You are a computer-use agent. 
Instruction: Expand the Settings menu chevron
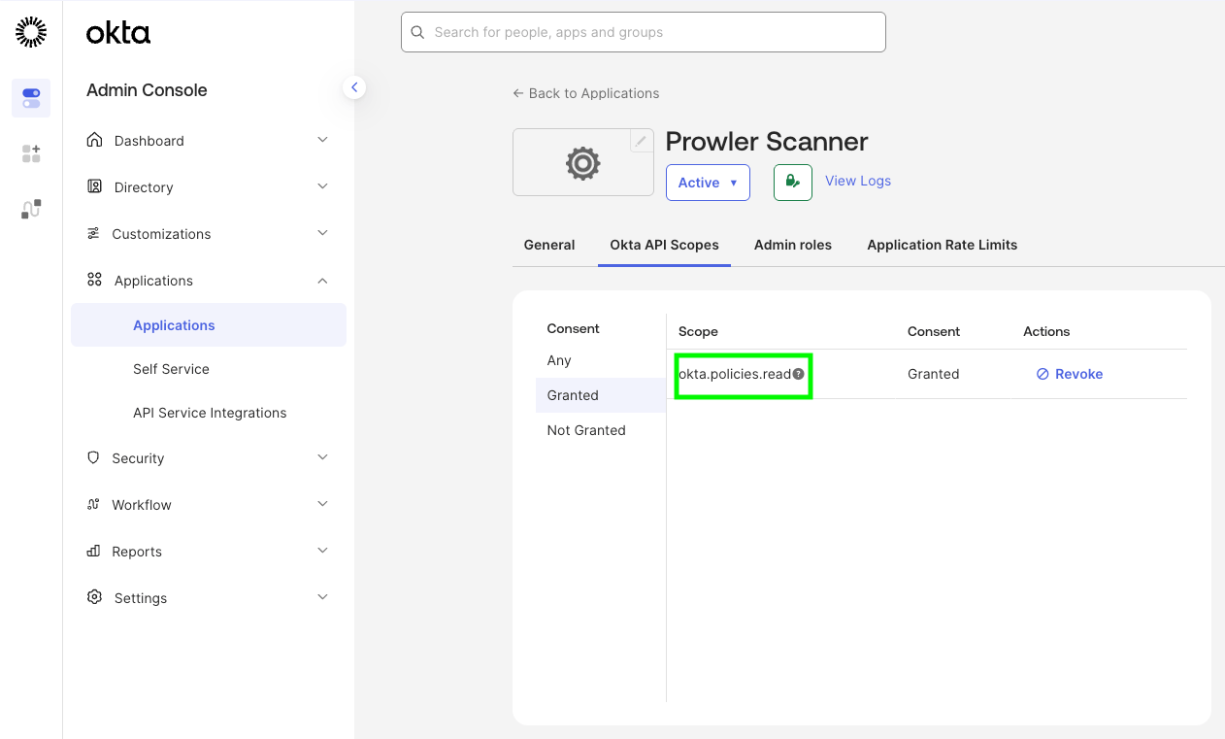point(322,597)
